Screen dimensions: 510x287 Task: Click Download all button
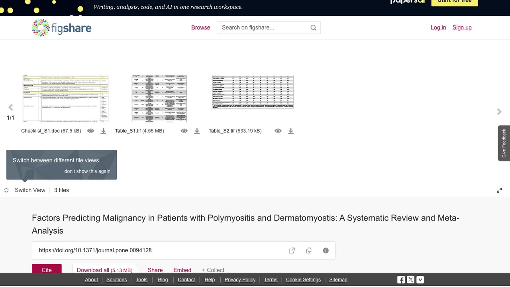coord(104,269)
